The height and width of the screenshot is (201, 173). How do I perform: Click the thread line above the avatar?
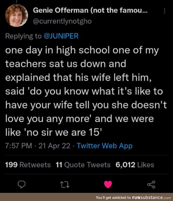17,1
